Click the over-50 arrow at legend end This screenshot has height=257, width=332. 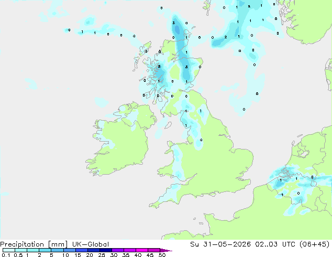tap(166, 250)
